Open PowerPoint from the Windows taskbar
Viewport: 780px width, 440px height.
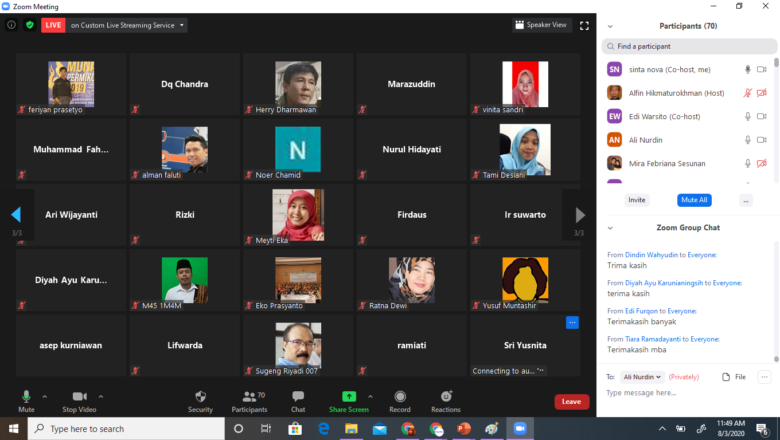click(x=464, y=429)
